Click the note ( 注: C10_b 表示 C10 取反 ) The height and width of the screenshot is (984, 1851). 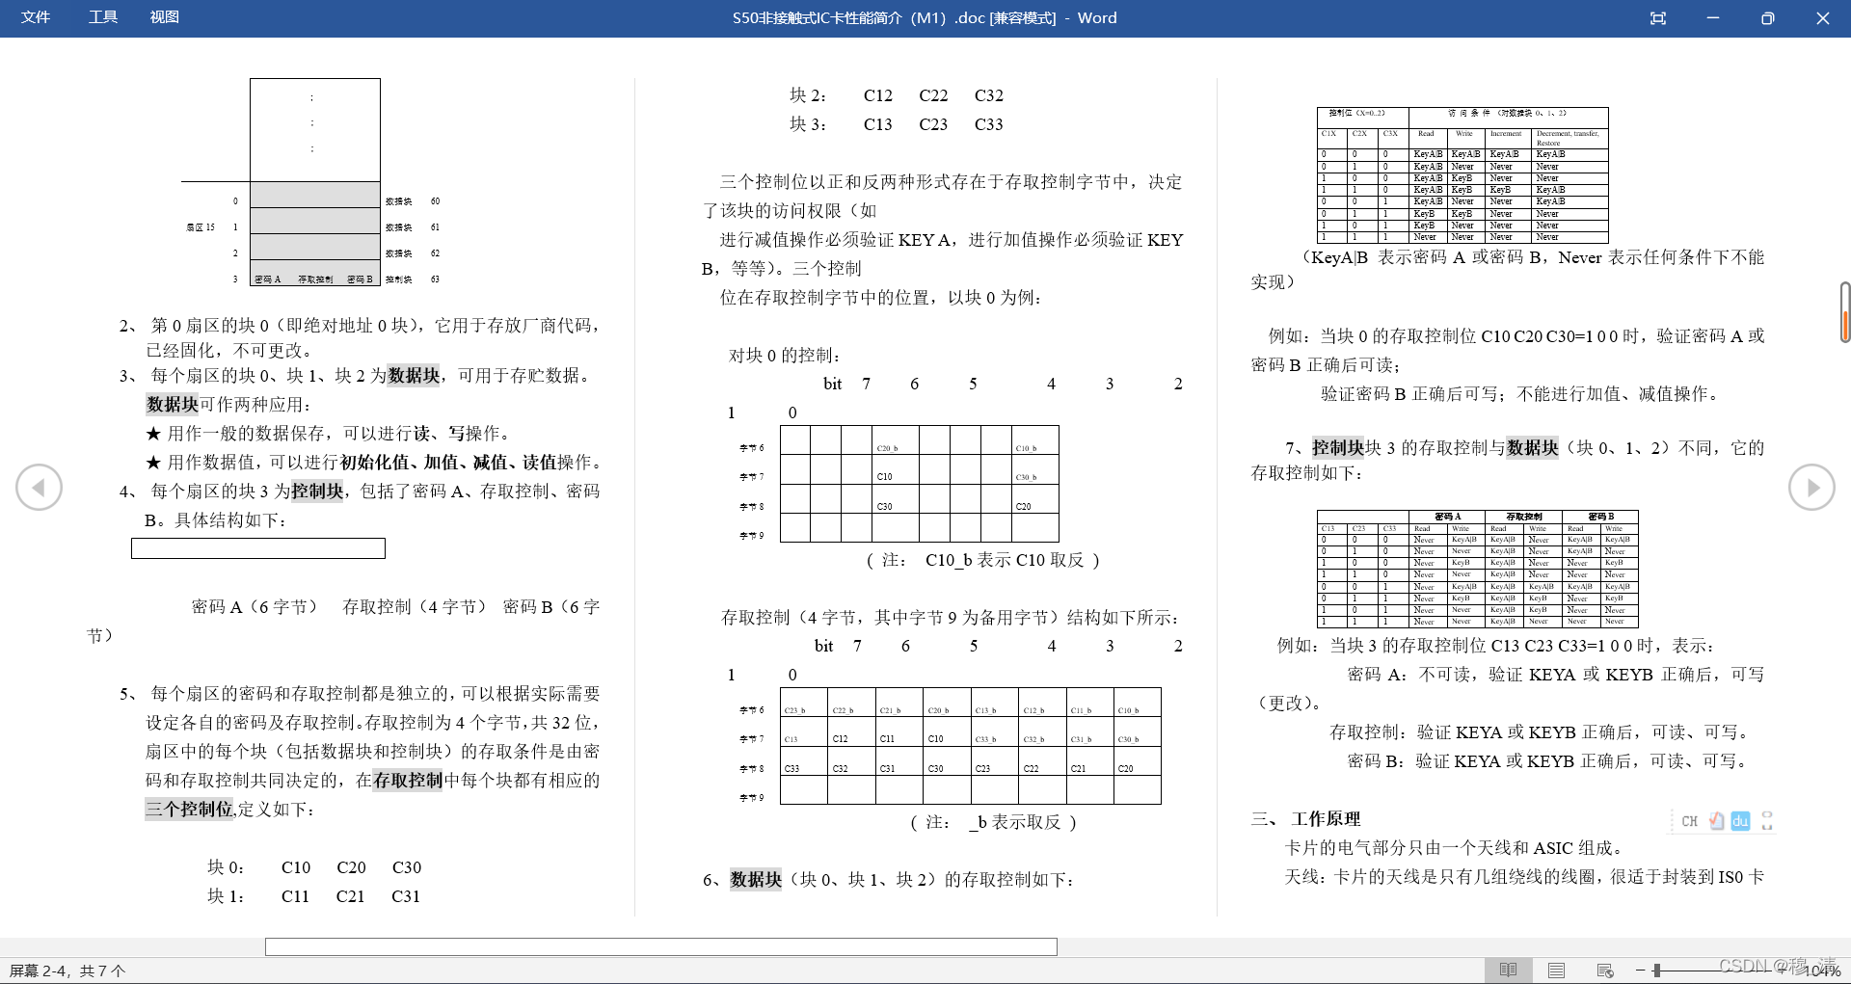pos(983,560)
